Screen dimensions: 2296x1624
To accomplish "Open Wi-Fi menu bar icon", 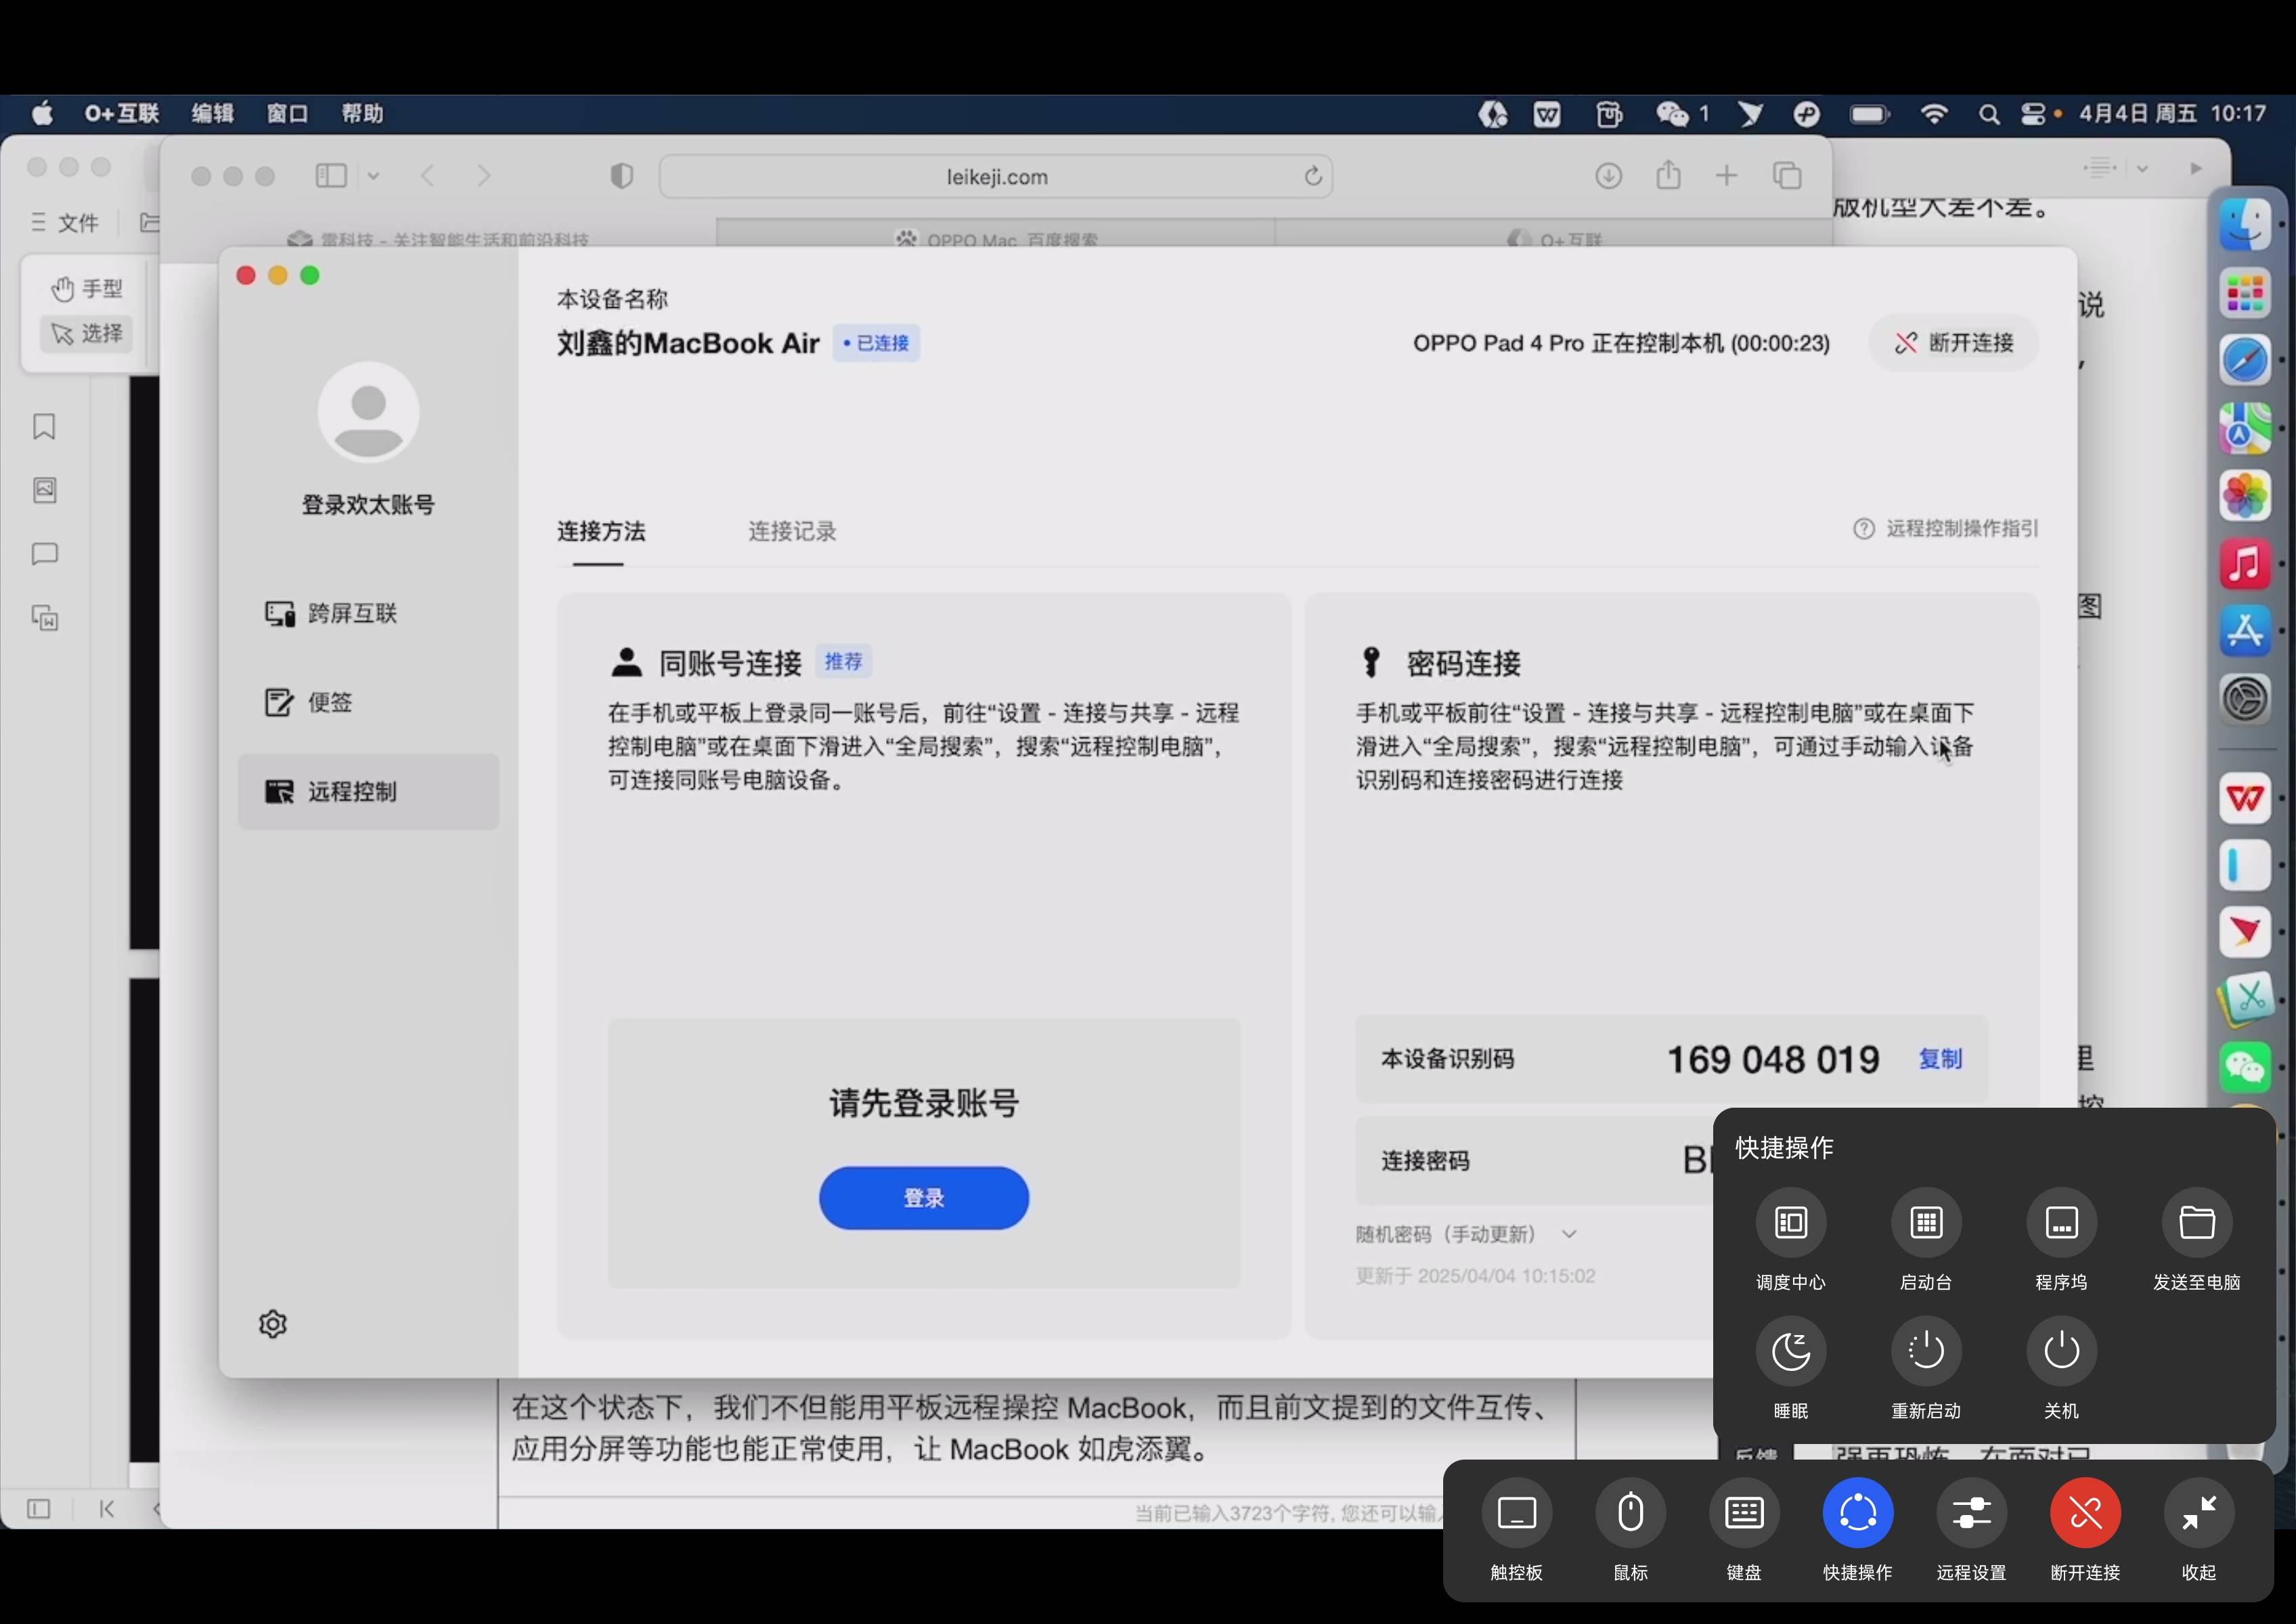I will coord(1934,114).
